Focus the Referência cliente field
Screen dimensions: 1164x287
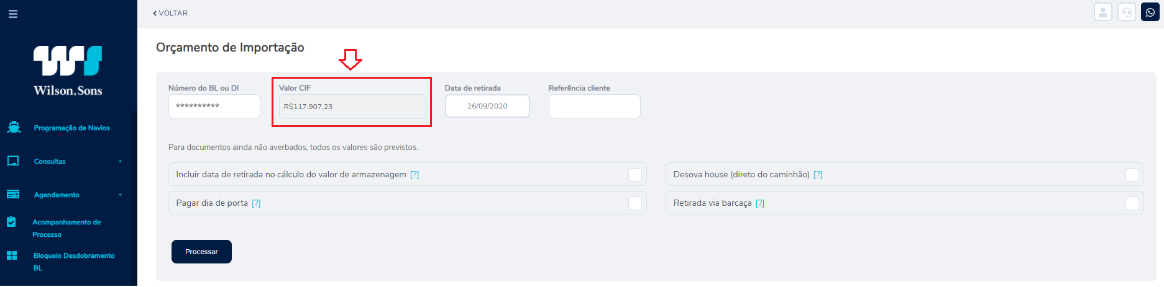point(595,106)
